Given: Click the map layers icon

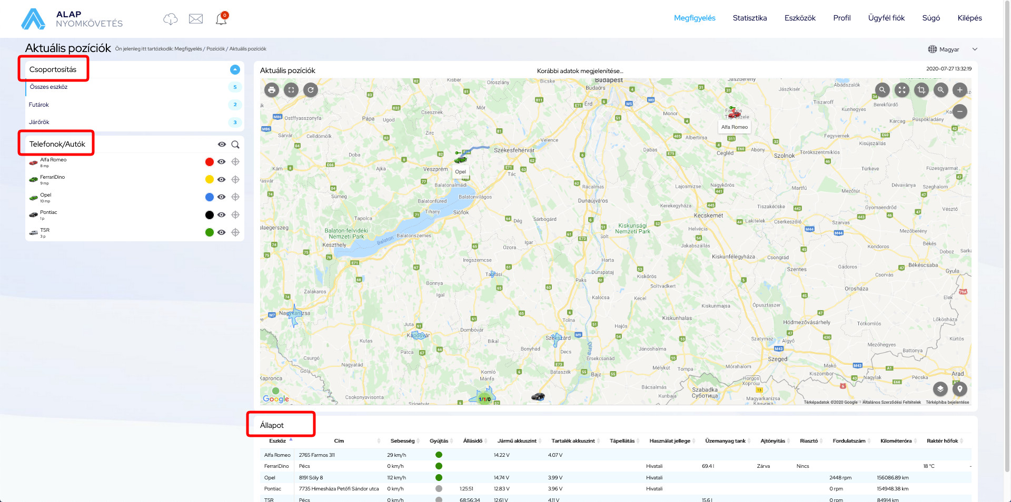Looking at the screenshot, I should point(940,389).
